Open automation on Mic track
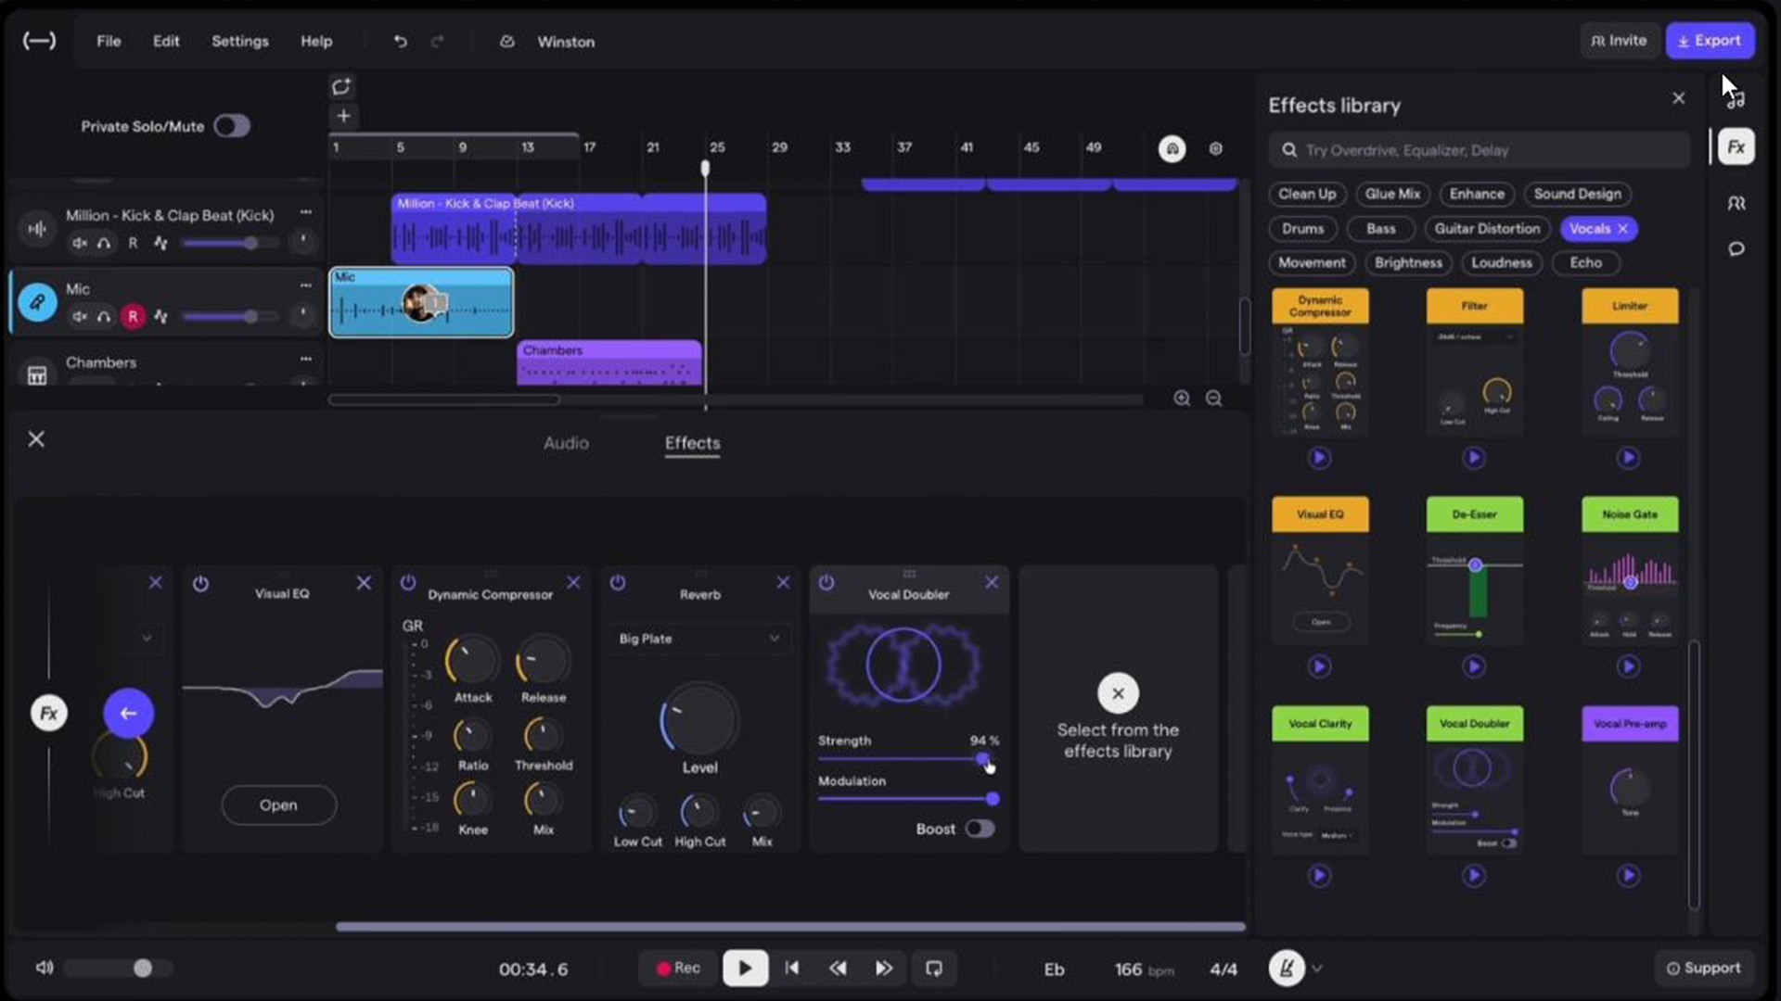This screenshot has width=1781, height=1001. click(160, 317)
